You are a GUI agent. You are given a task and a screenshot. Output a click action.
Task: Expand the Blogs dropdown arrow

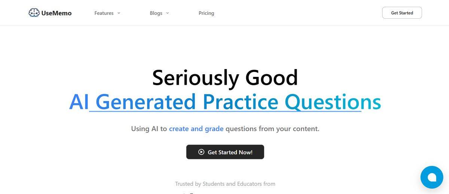[168, 13]
